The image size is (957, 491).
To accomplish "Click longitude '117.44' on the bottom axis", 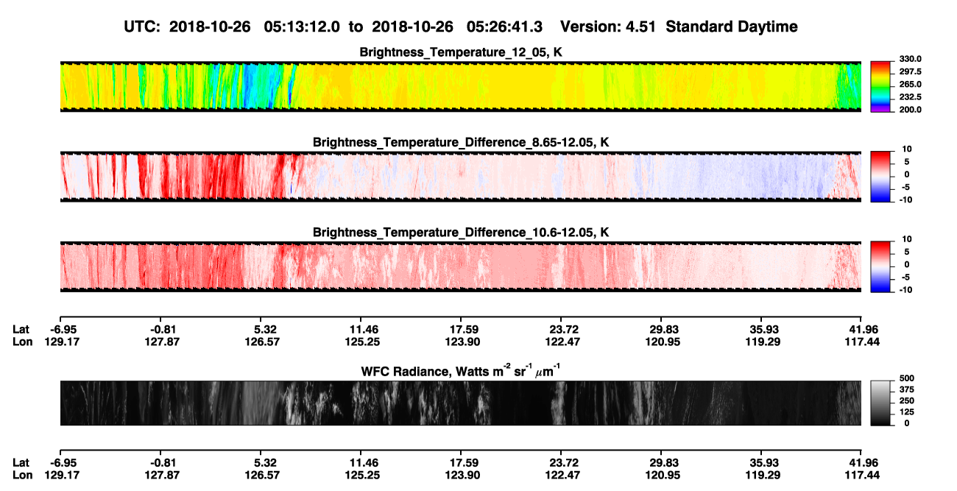I will [x=864, y=476].
